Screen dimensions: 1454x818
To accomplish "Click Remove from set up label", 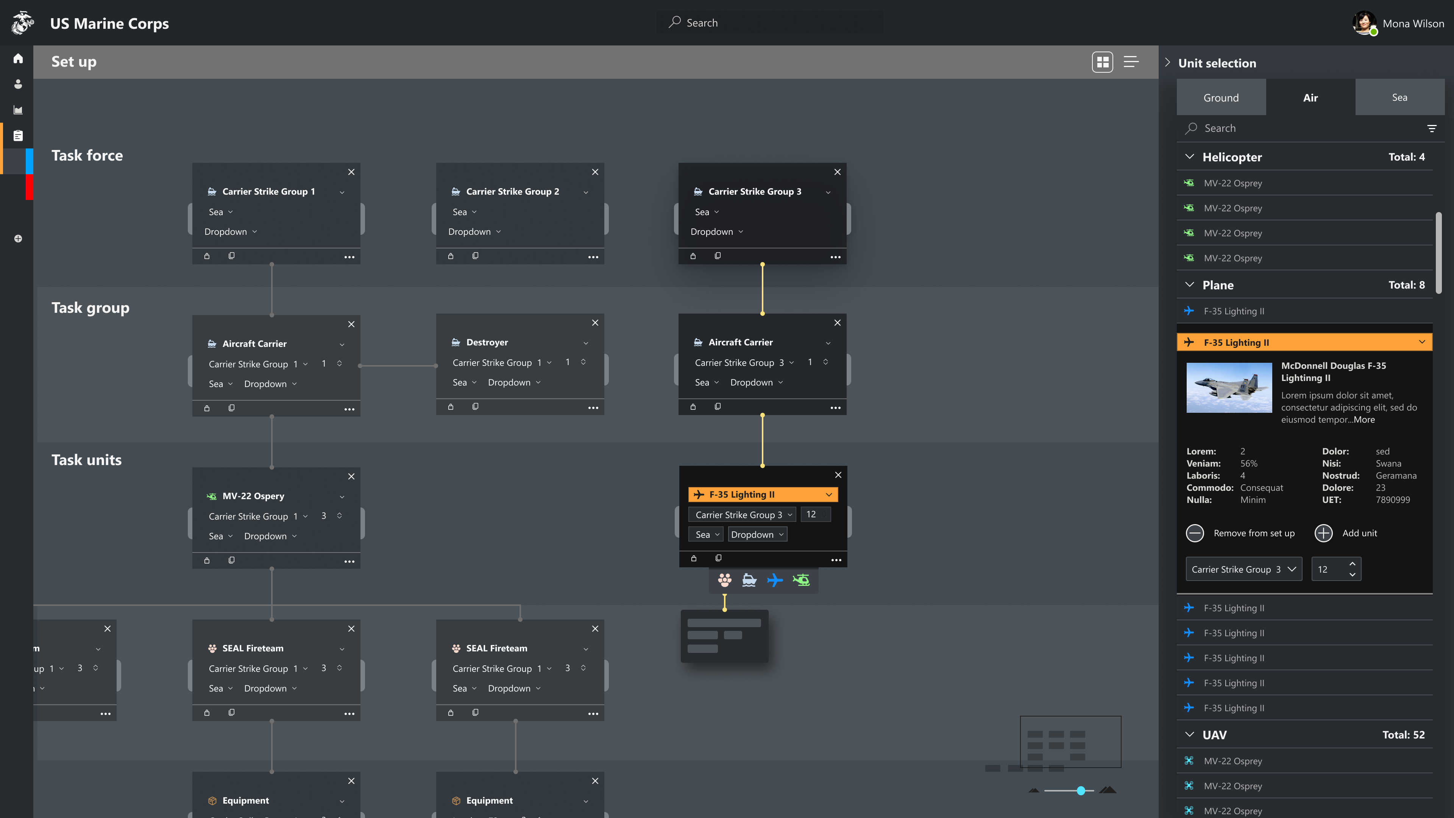I will pos(1254,534).
